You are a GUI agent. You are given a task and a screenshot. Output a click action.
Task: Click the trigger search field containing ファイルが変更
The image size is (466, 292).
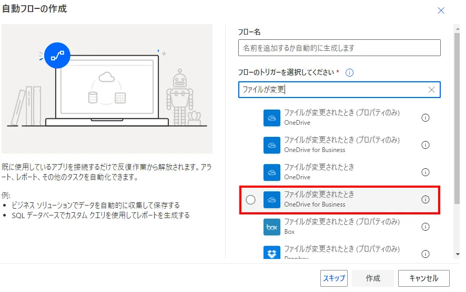tap(339, 90)
